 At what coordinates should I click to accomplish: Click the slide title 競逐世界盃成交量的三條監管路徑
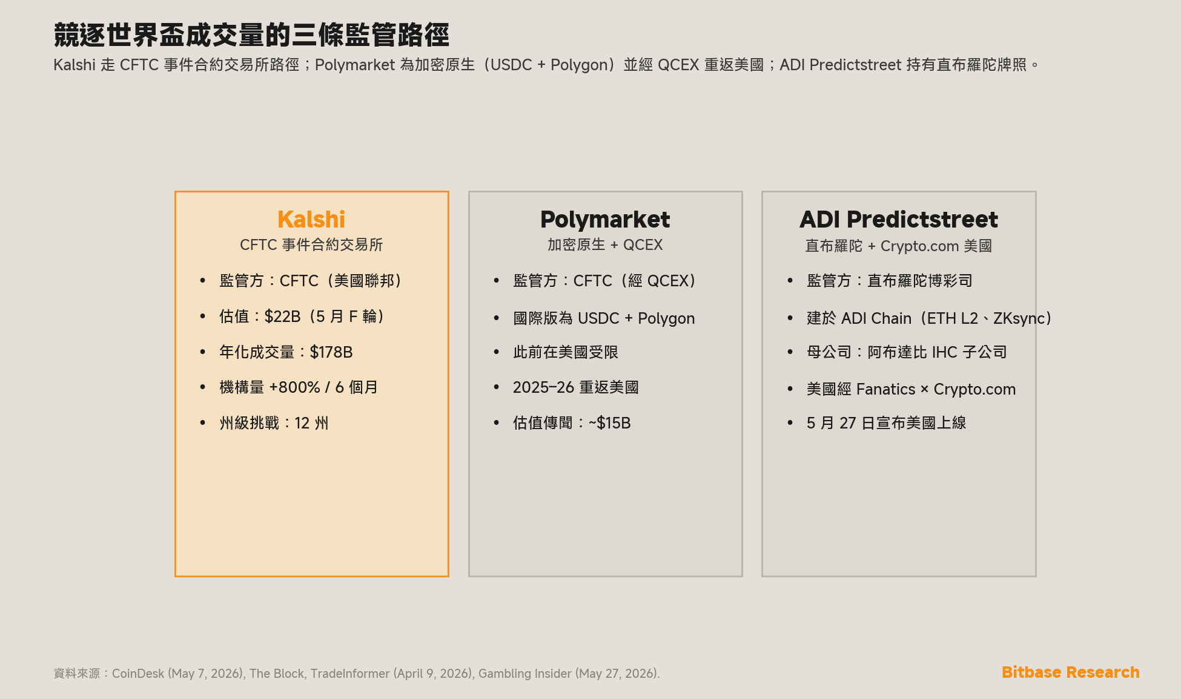pos(251,34)
